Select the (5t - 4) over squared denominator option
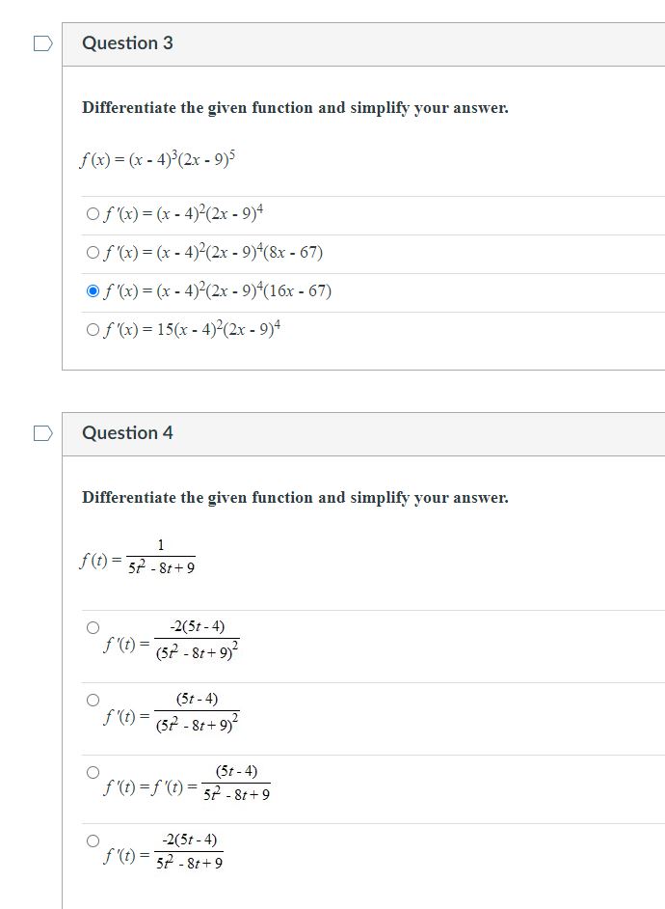This screenshot has height=909, width=665. 93,697
